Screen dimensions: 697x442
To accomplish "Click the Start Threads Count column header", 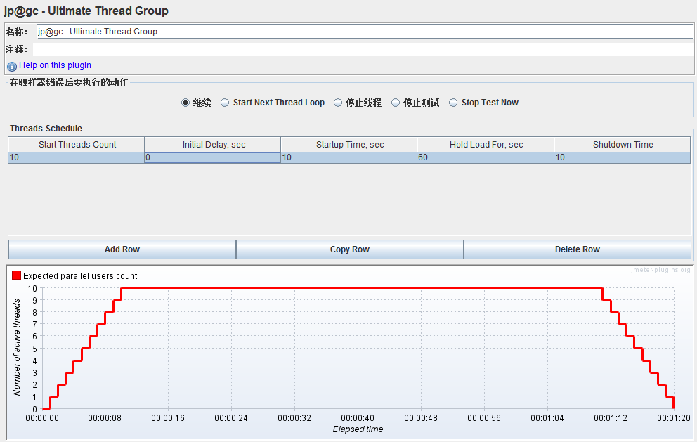I will point(77,145).
